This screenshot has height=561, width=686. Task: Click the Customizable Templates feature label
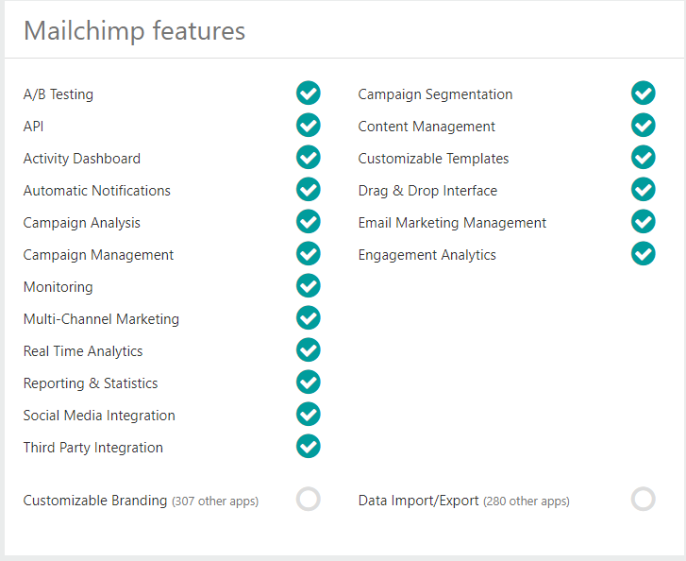(433, 159)
